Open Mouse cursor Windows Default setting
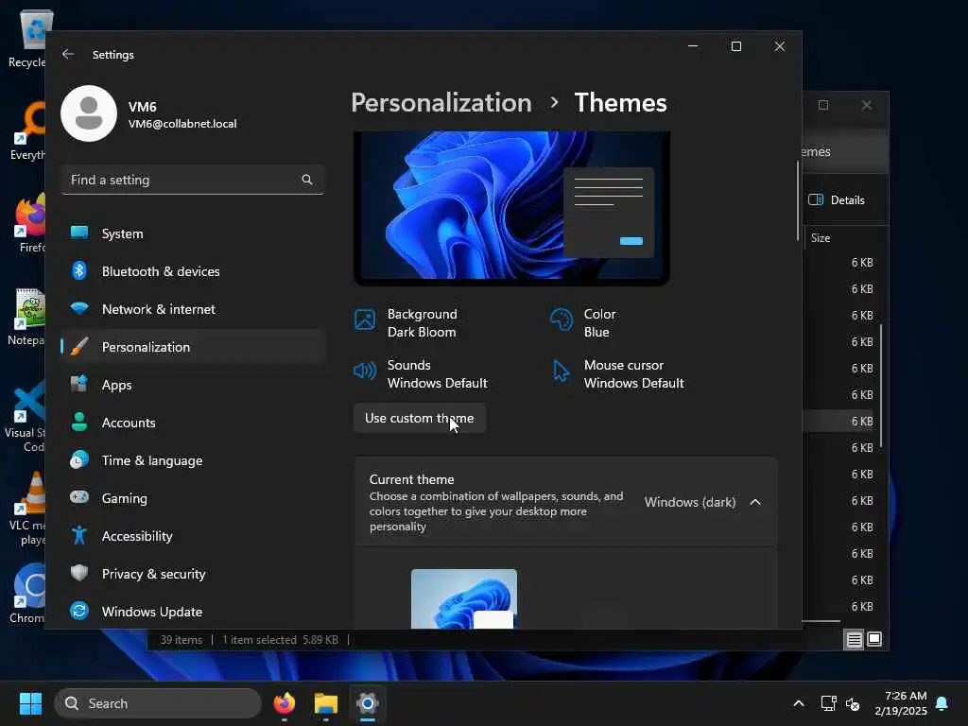Viewport: 968px width, 726px height. pyautogui.click(x=617, y=374)
